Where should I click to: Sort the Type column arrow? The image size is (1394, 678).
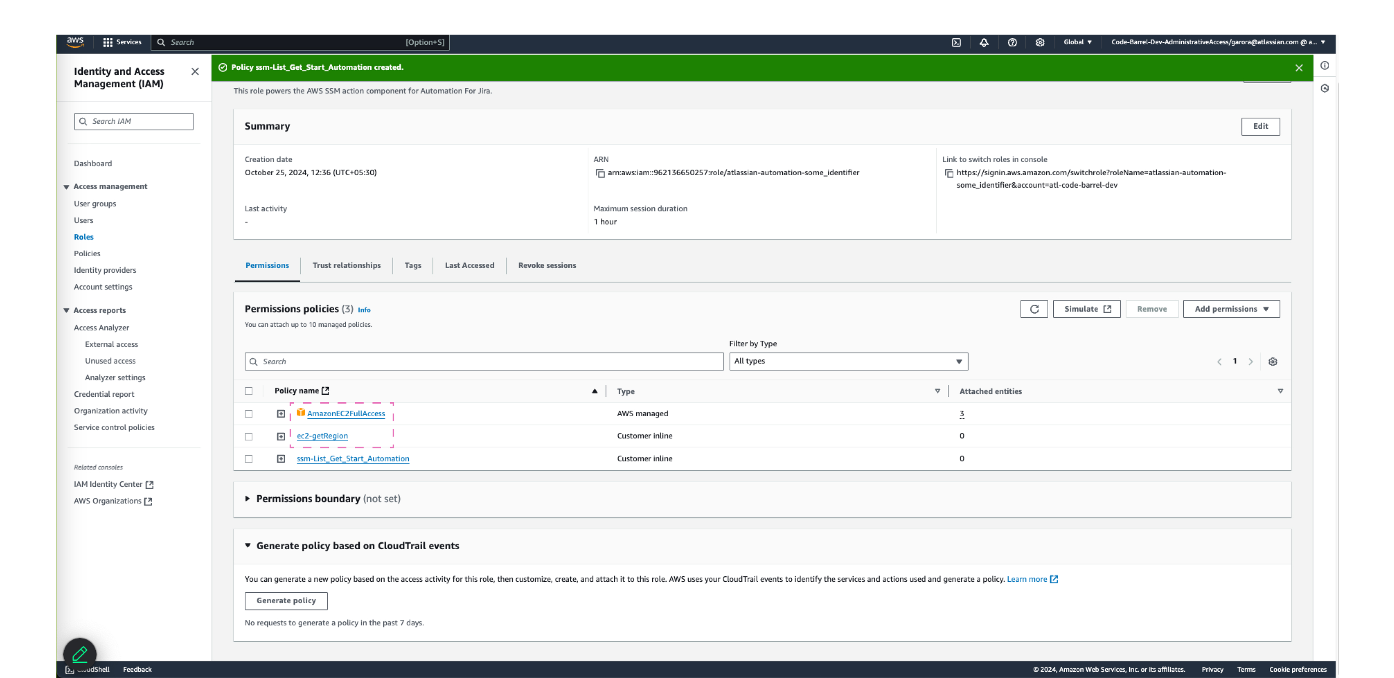(x=937, y=391)
